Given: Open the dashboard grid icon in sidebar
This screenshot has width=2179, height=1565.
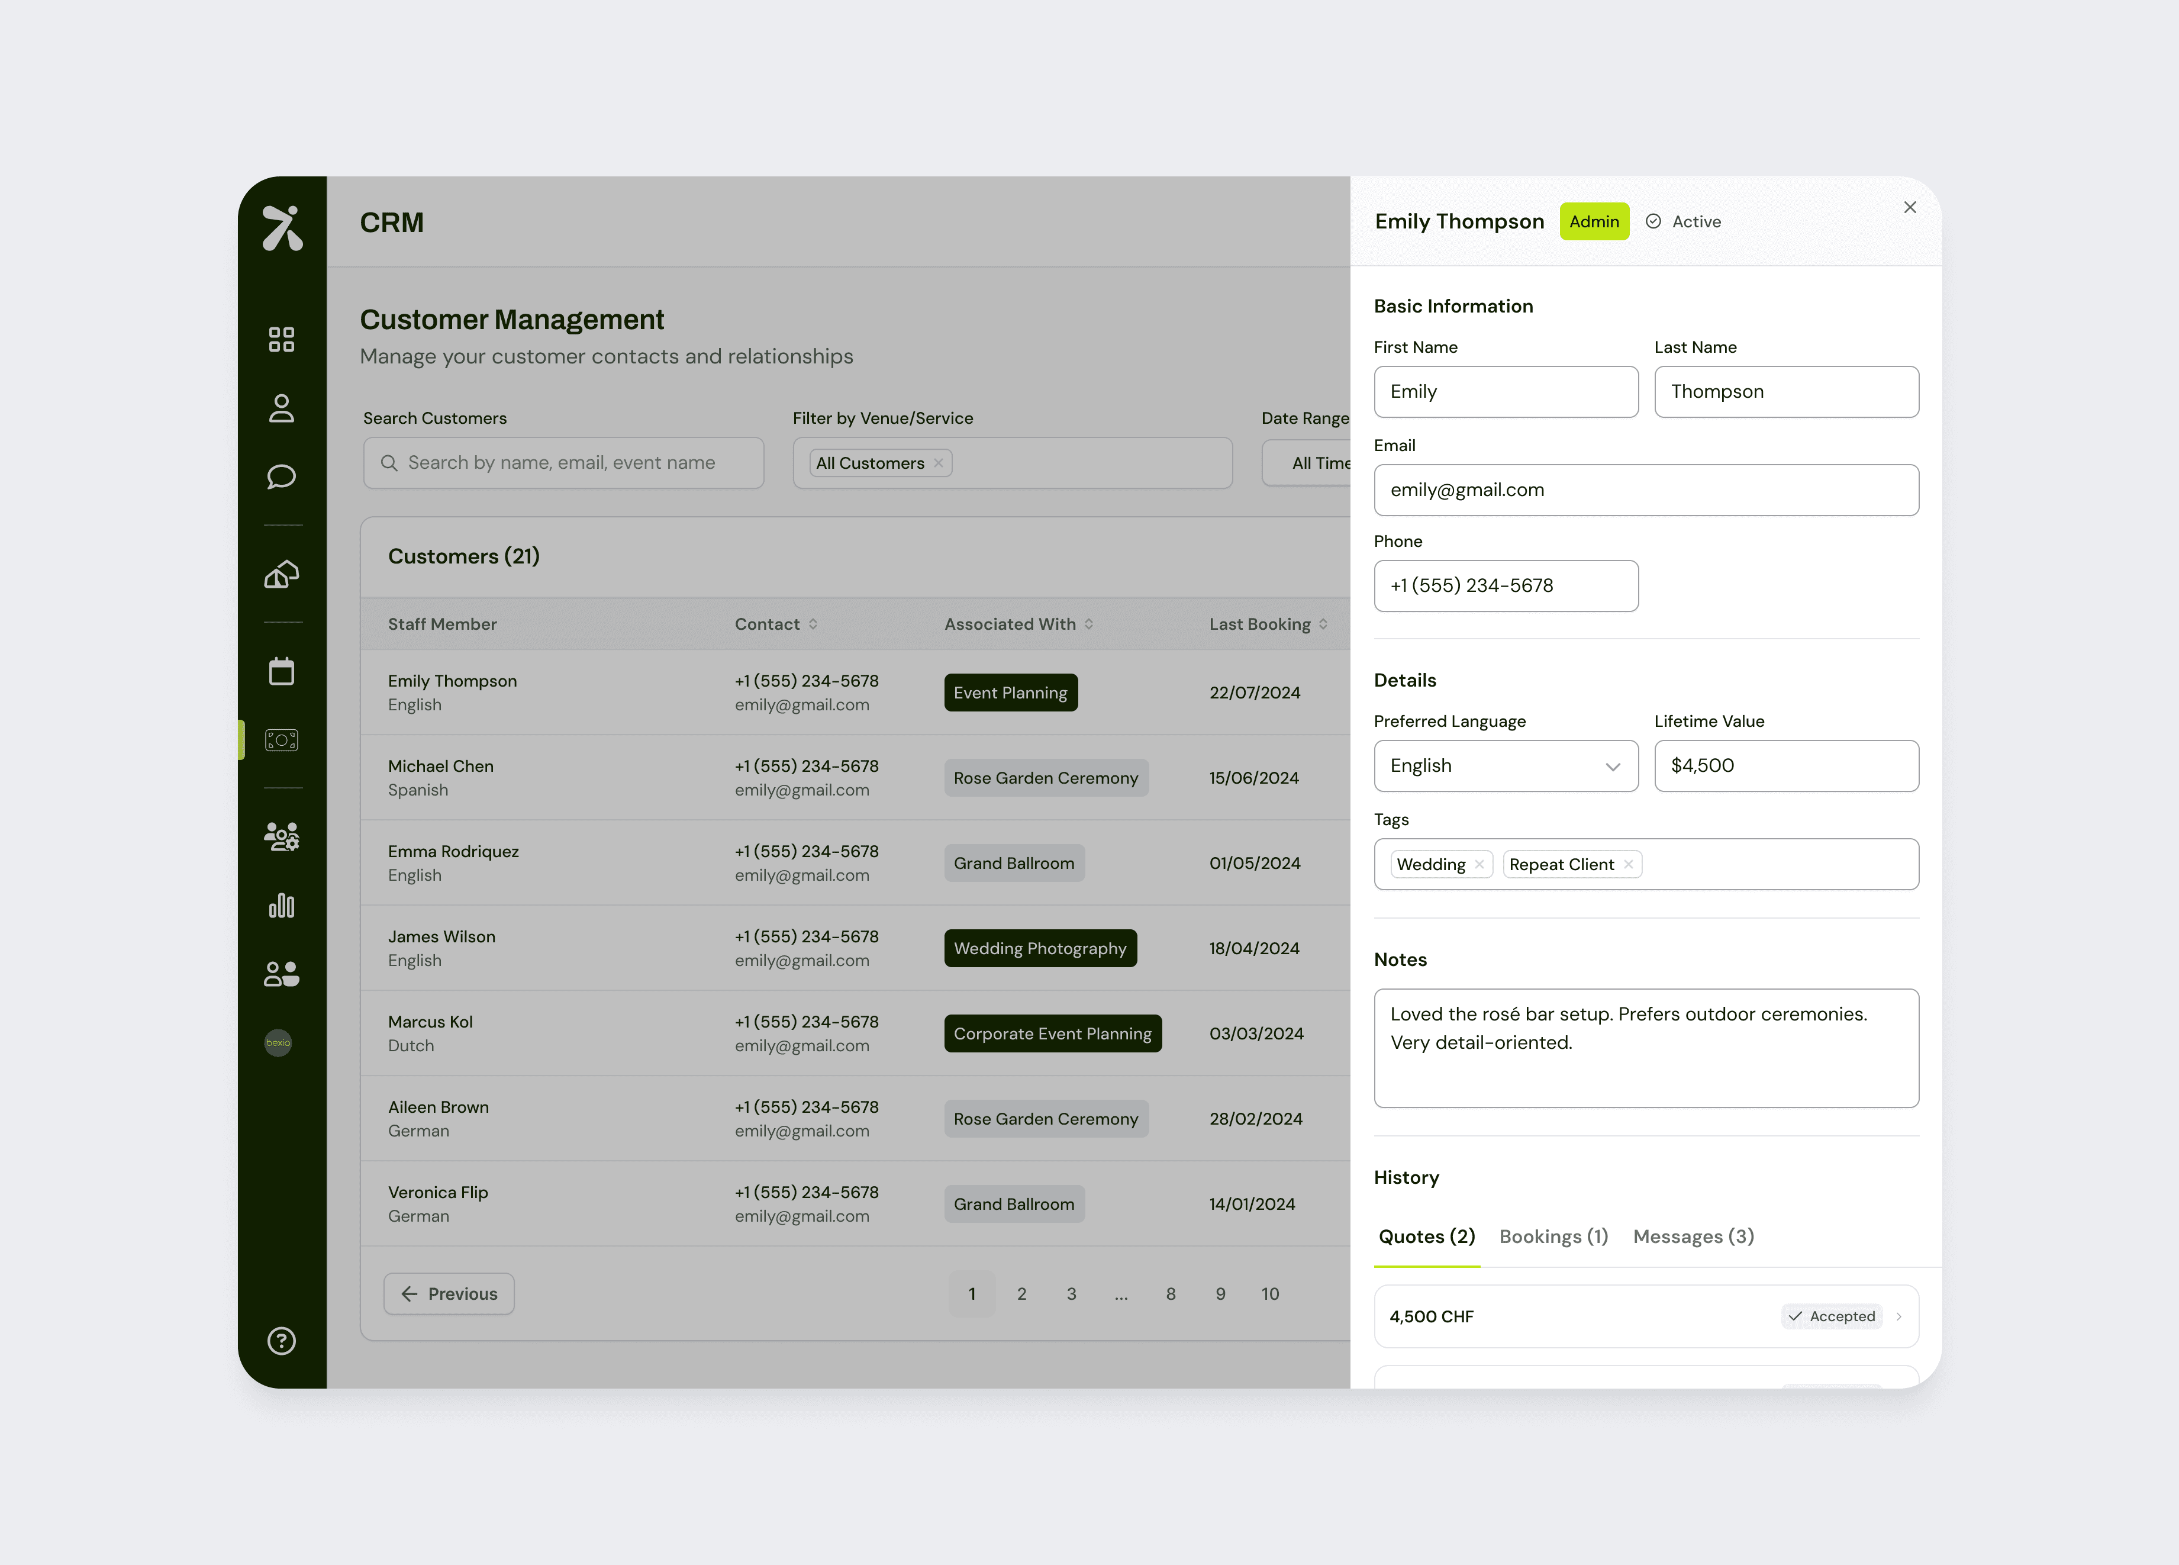Looking at the screenshot, I should coord(282,339).
